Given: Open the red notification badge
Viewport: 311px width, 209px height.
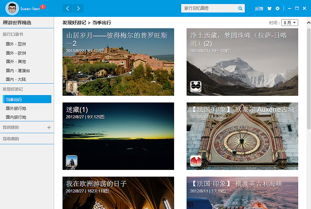Looking at the screenshot, I should point(43,7).
